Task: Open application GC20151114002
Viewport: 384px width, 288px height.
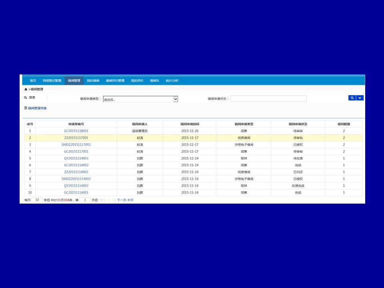Action: tap(76, 165)
